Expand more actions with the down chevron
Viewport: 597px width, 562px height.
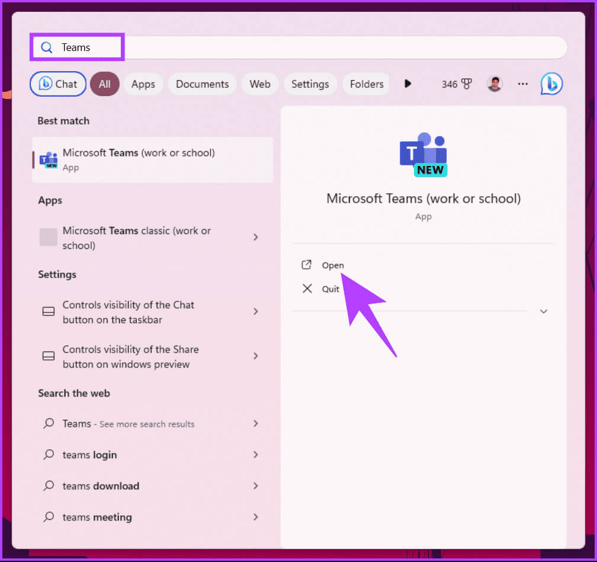tap(544, 311)
